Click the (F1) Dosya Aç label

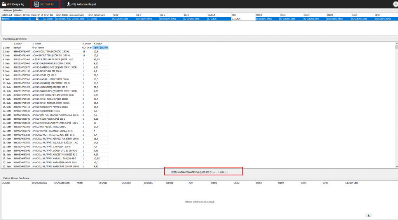(16, 4)
